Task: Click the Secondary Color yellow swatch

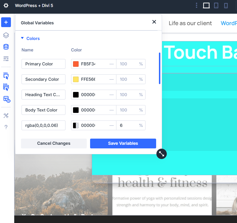Action: pyautogui.click(x=76, y=79)
